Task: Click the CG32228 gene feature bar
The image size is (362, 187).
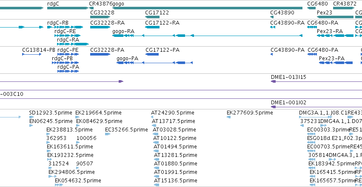Action: tap(100, 17)
